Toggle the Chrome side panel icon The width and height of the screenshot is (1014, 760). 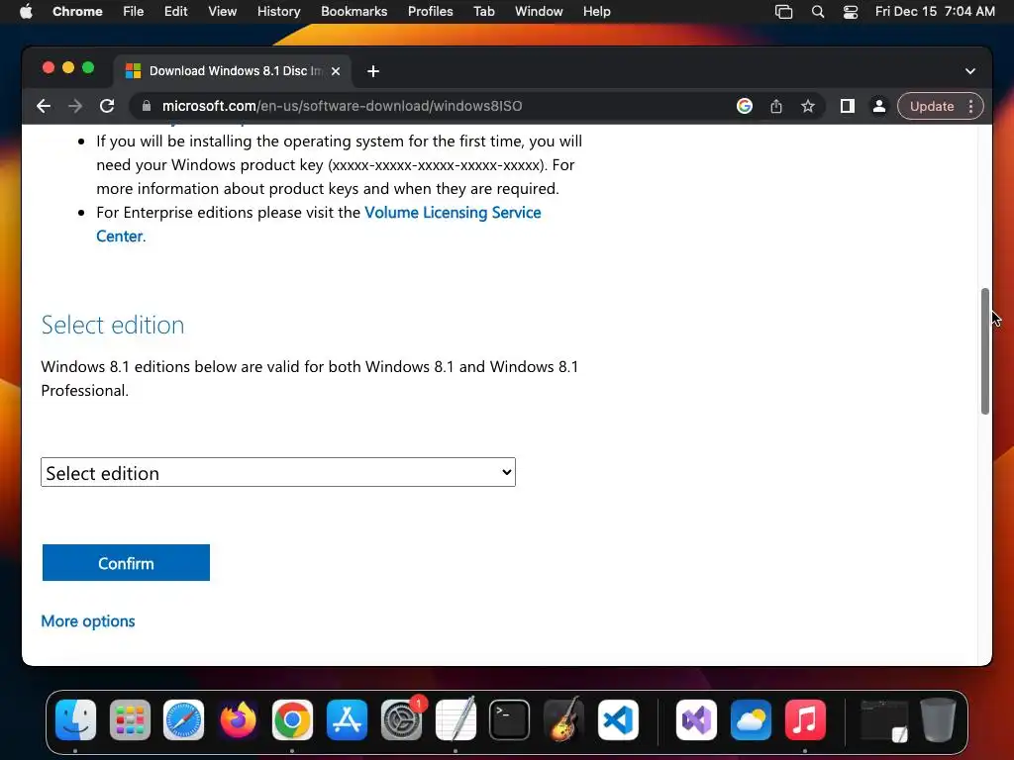click(x=848, y=106)
